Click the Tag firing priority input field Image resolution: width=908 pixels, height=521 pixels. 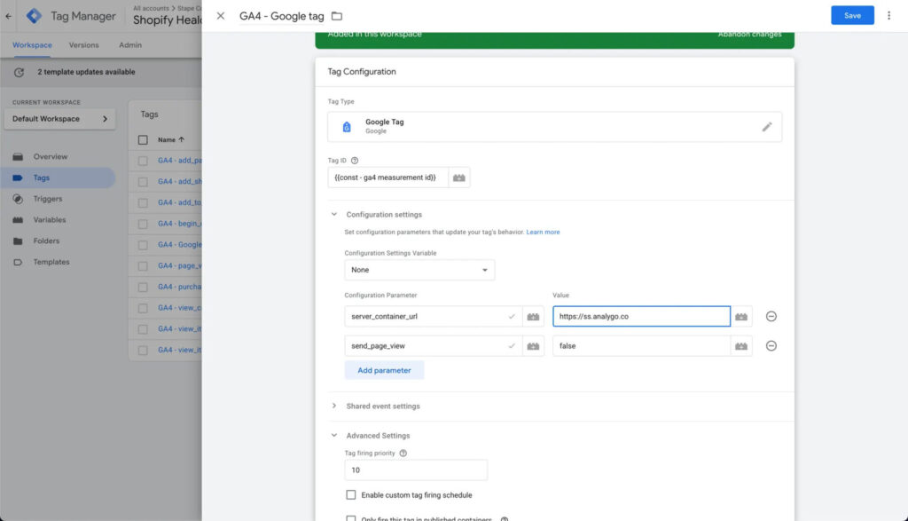[416, 470]
